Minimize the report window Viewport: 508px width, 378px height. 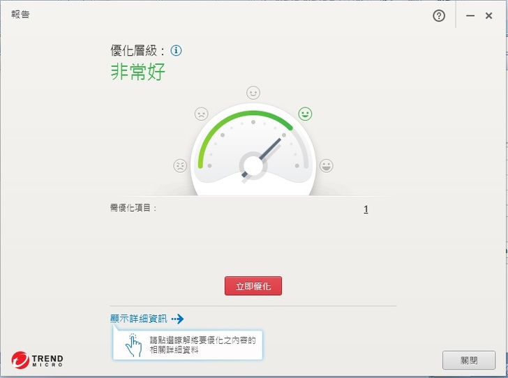(x=470, y=15)
